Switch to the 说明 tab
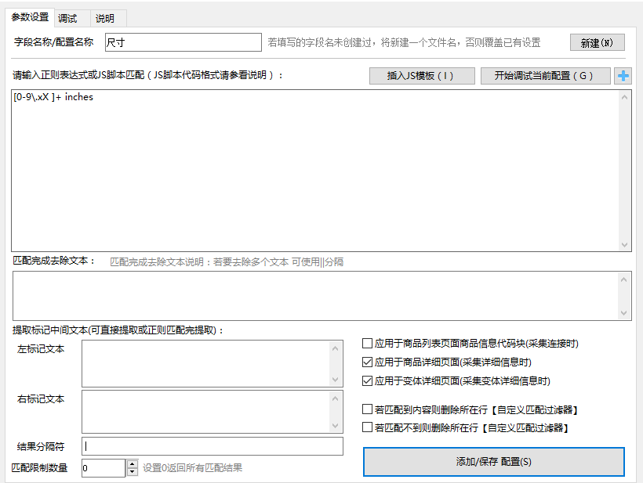The height and width of the screenshot is (483, 643). click(105, 19)
